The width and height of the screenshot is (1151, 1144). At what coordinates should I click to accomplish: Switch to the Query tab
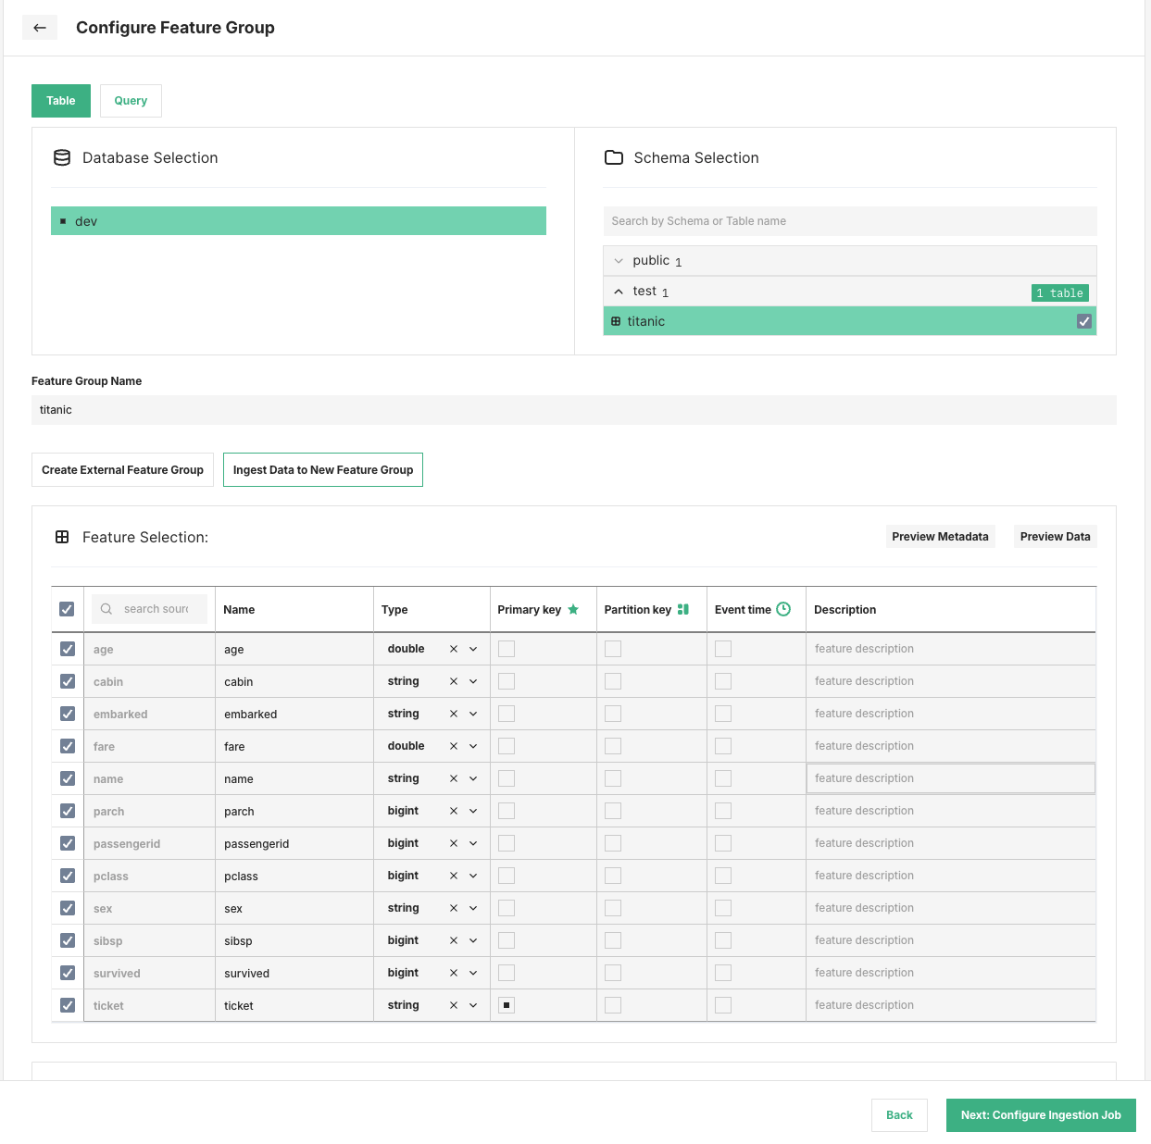pyautogui.click(x=130, y=100)
